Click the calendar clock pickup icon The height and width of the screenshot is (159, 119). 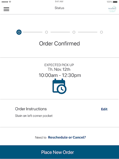click(x=59, y=86)
